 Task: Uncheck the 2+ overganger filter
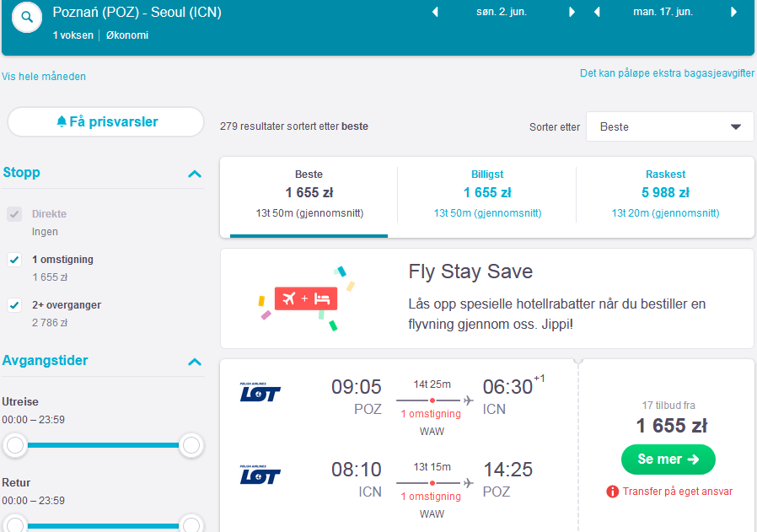[14, 305]
